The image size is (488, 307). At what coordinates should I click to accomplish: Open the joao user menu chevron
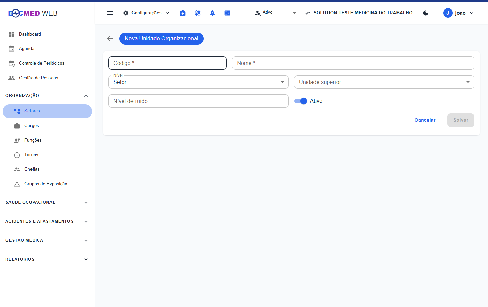[x=472, y=13]
